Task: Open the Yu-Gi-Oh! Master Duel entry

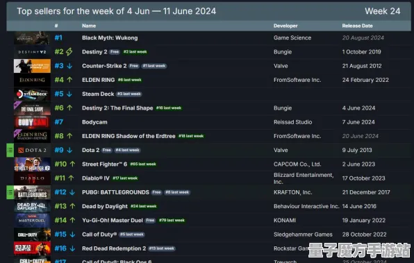Action: [113, 220]
